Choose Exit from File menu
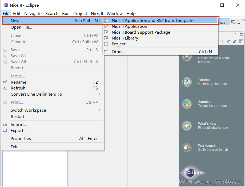Viewport: 245px width, 187px height. [x=53, y=147]
